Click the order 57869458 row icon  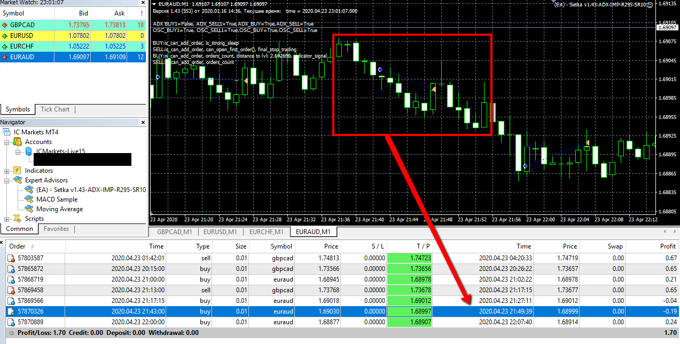[11, 290]
